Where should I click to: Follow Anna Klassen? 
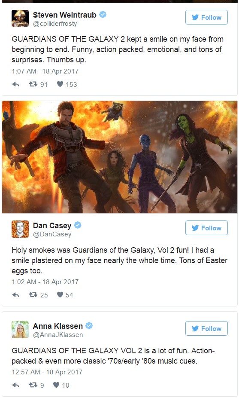point(206,328)
